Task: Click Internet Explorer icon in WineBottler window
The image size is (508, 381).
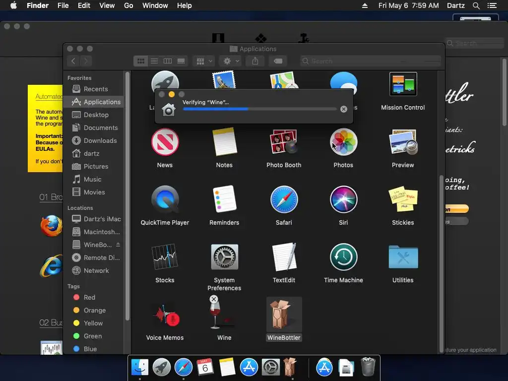Action: tap(51, 266)
